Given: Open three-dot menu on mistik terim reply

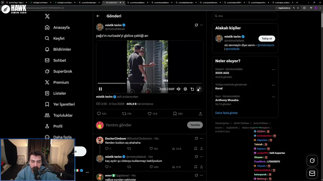Looking at the screenshot, I should (201, 157).
